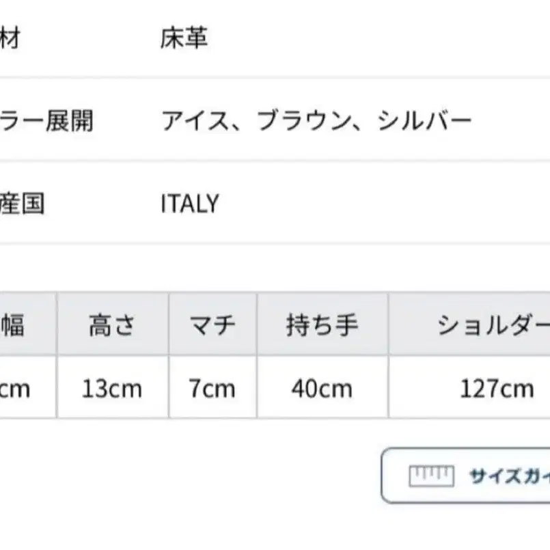Click the ruler icon in the size guide button
The width and height of the screenshot is (550, 550).
[431, 474]
